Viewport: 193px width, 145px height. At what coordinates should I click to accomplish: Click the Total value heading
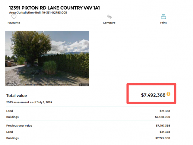17,96
